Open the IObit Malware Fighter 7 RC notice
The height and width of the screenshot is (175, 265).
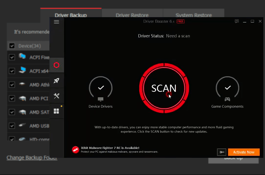pos(119,150)
